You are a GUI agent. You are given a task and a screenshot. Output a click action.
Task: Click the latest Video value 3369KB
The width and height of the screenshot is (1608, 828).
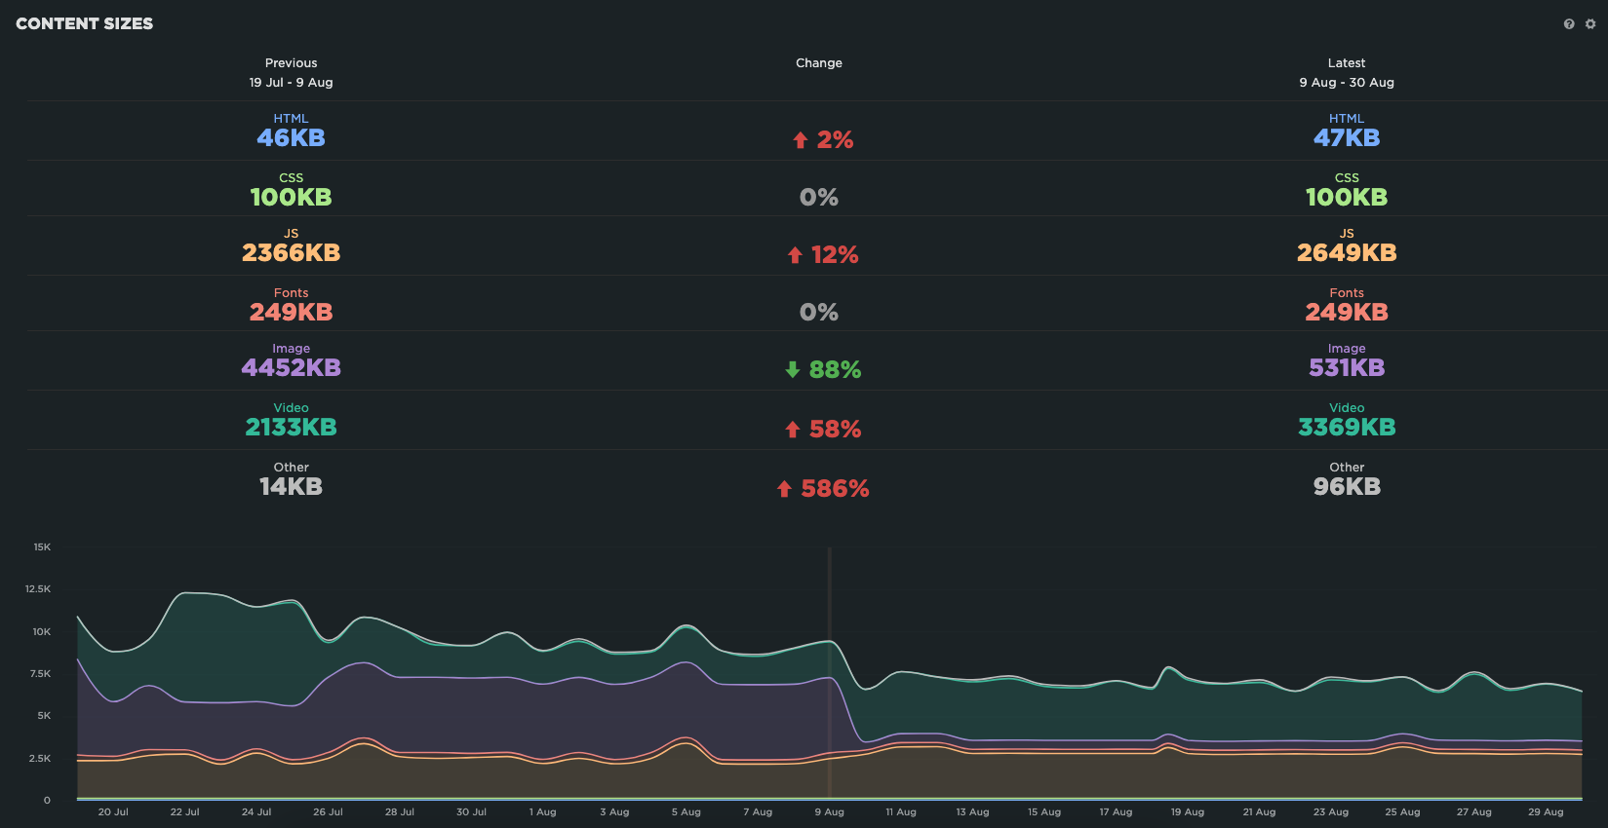pos(1346,428)
